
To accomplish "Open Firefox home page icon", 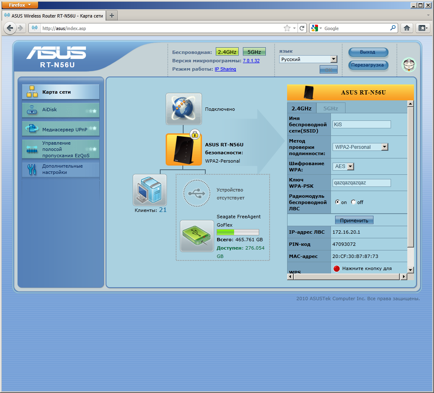I will [x=407, y=28].
